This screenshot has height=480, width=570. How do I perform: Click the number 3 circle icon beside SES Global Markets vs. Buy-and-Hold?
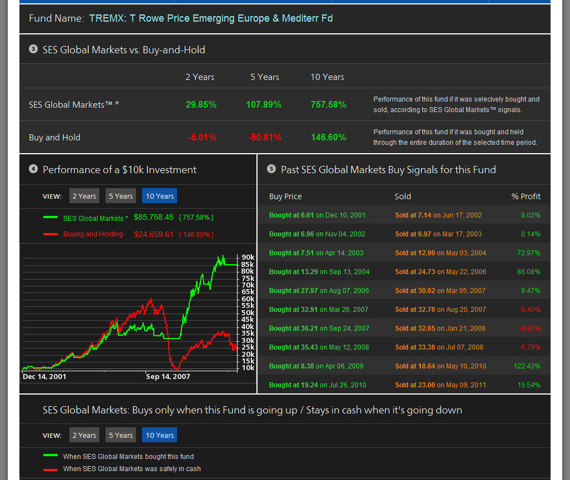[33, 49]
